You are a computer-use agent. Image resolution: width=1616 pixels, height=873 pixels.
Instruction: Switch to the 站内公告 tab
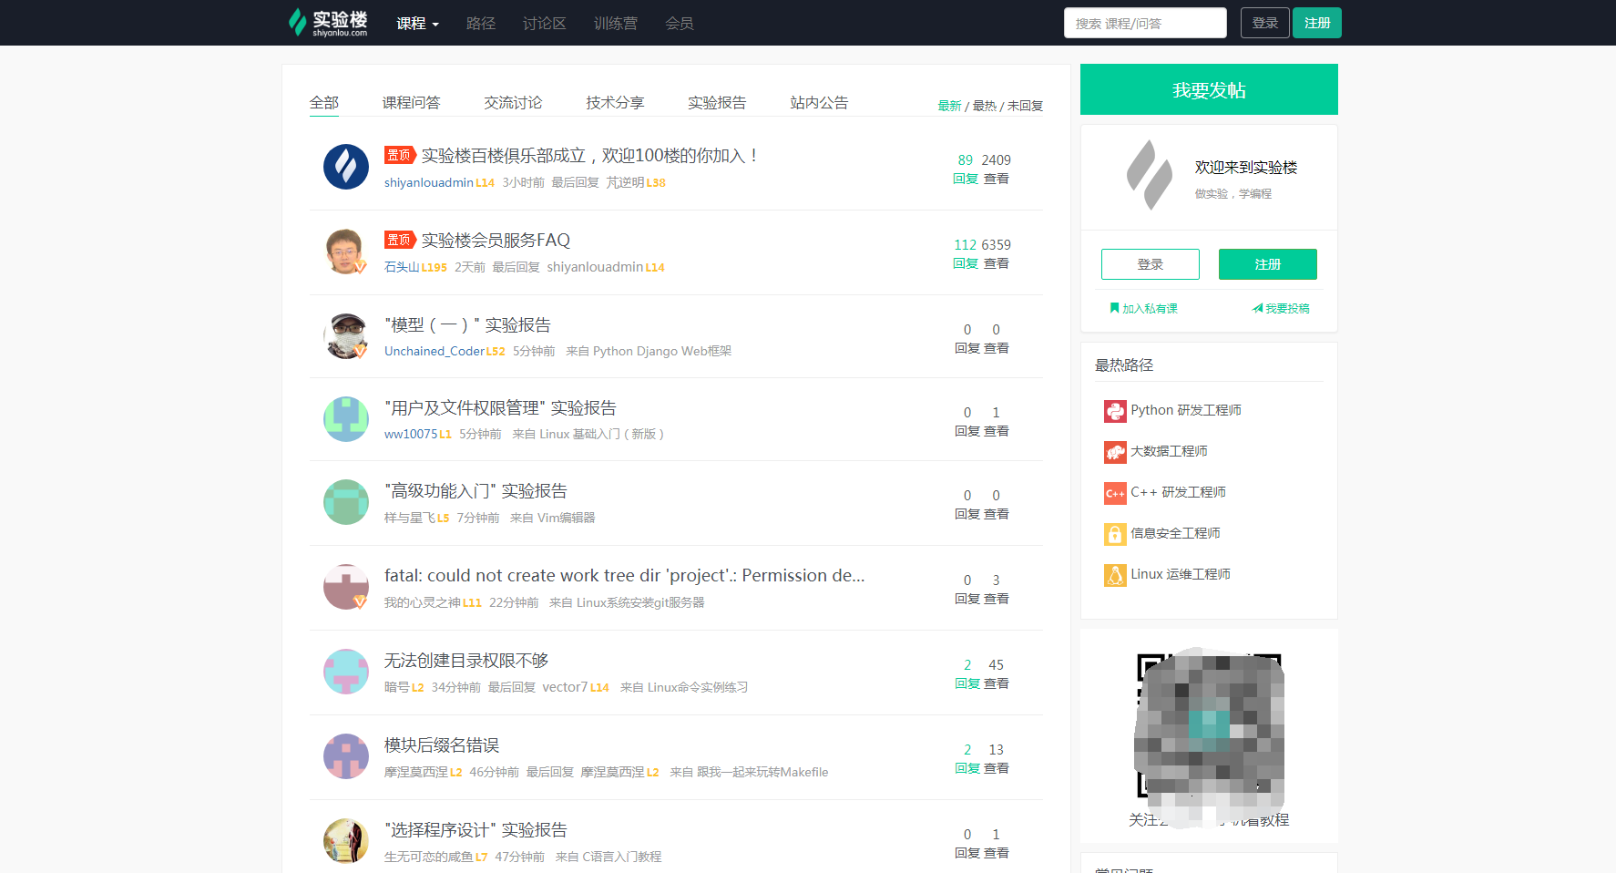click(x=819, y=103)
